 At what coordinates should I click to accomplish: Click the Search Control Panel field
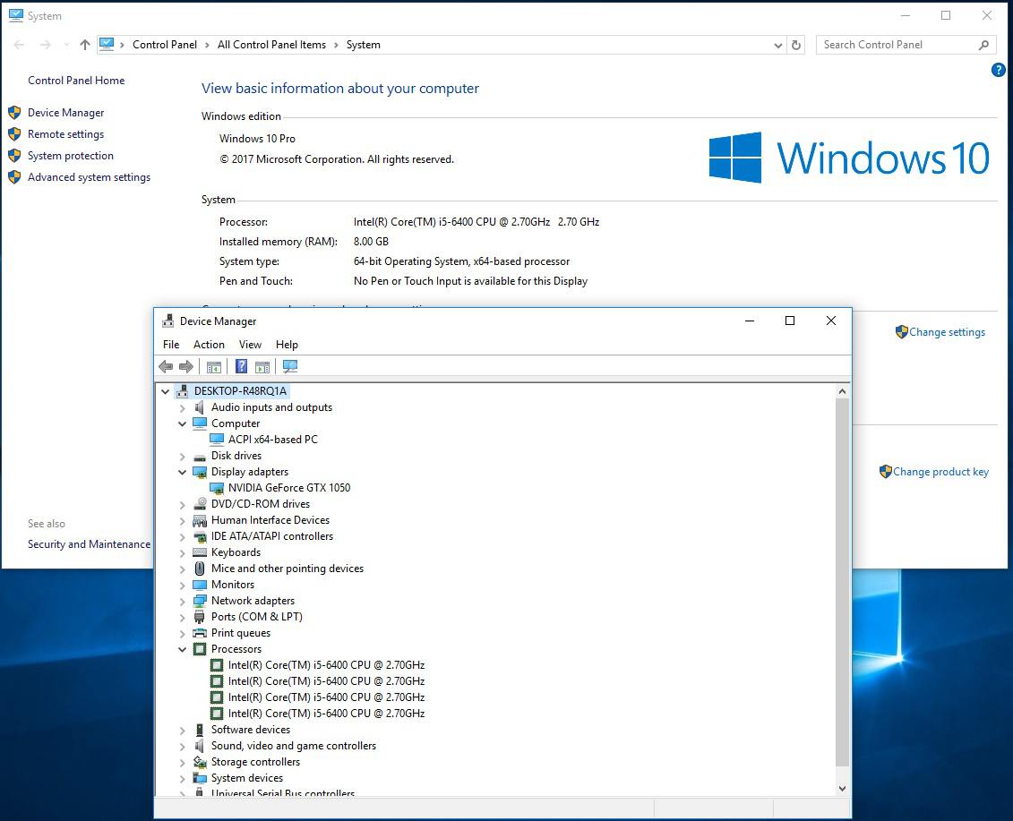(906, 45)
